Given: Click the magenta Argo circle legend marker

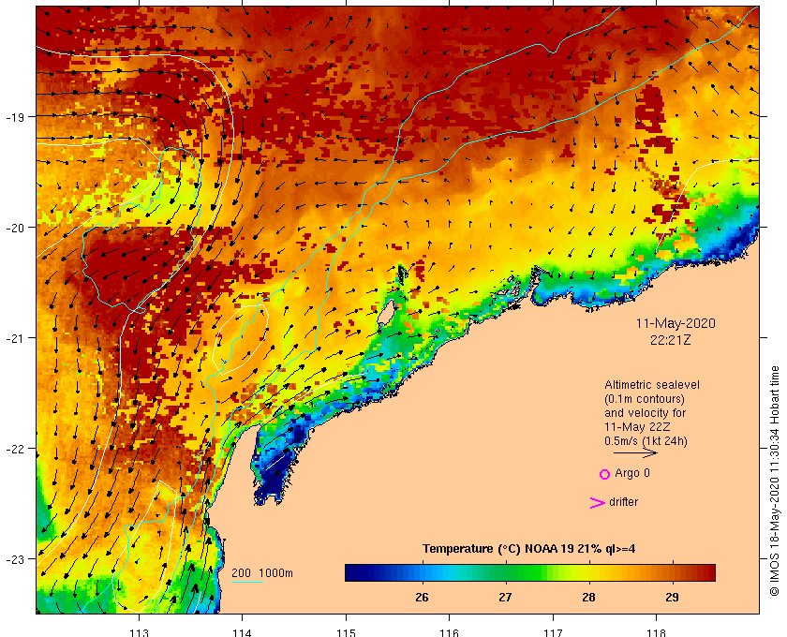Looking at the screenshot, I should 605,474.
